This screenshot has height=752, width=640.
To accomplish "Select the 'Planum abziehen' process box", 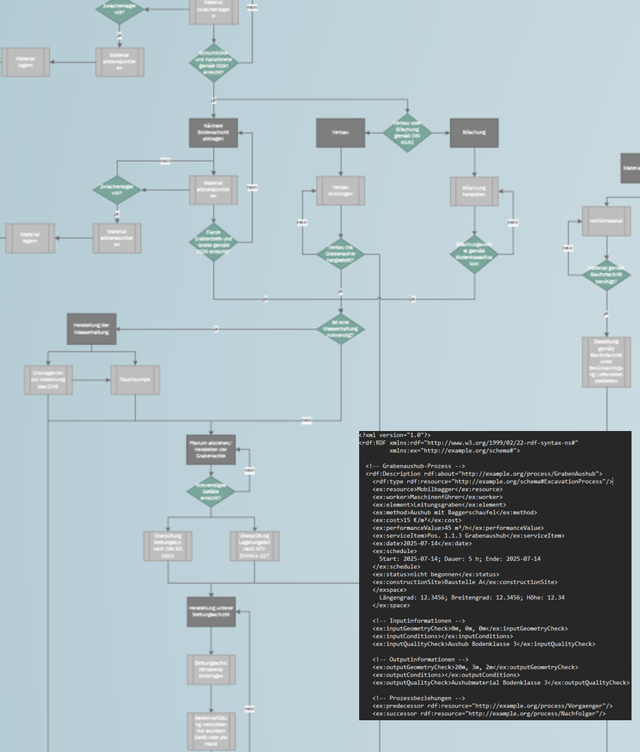I will pyautogui.click(x=211, y=449).
